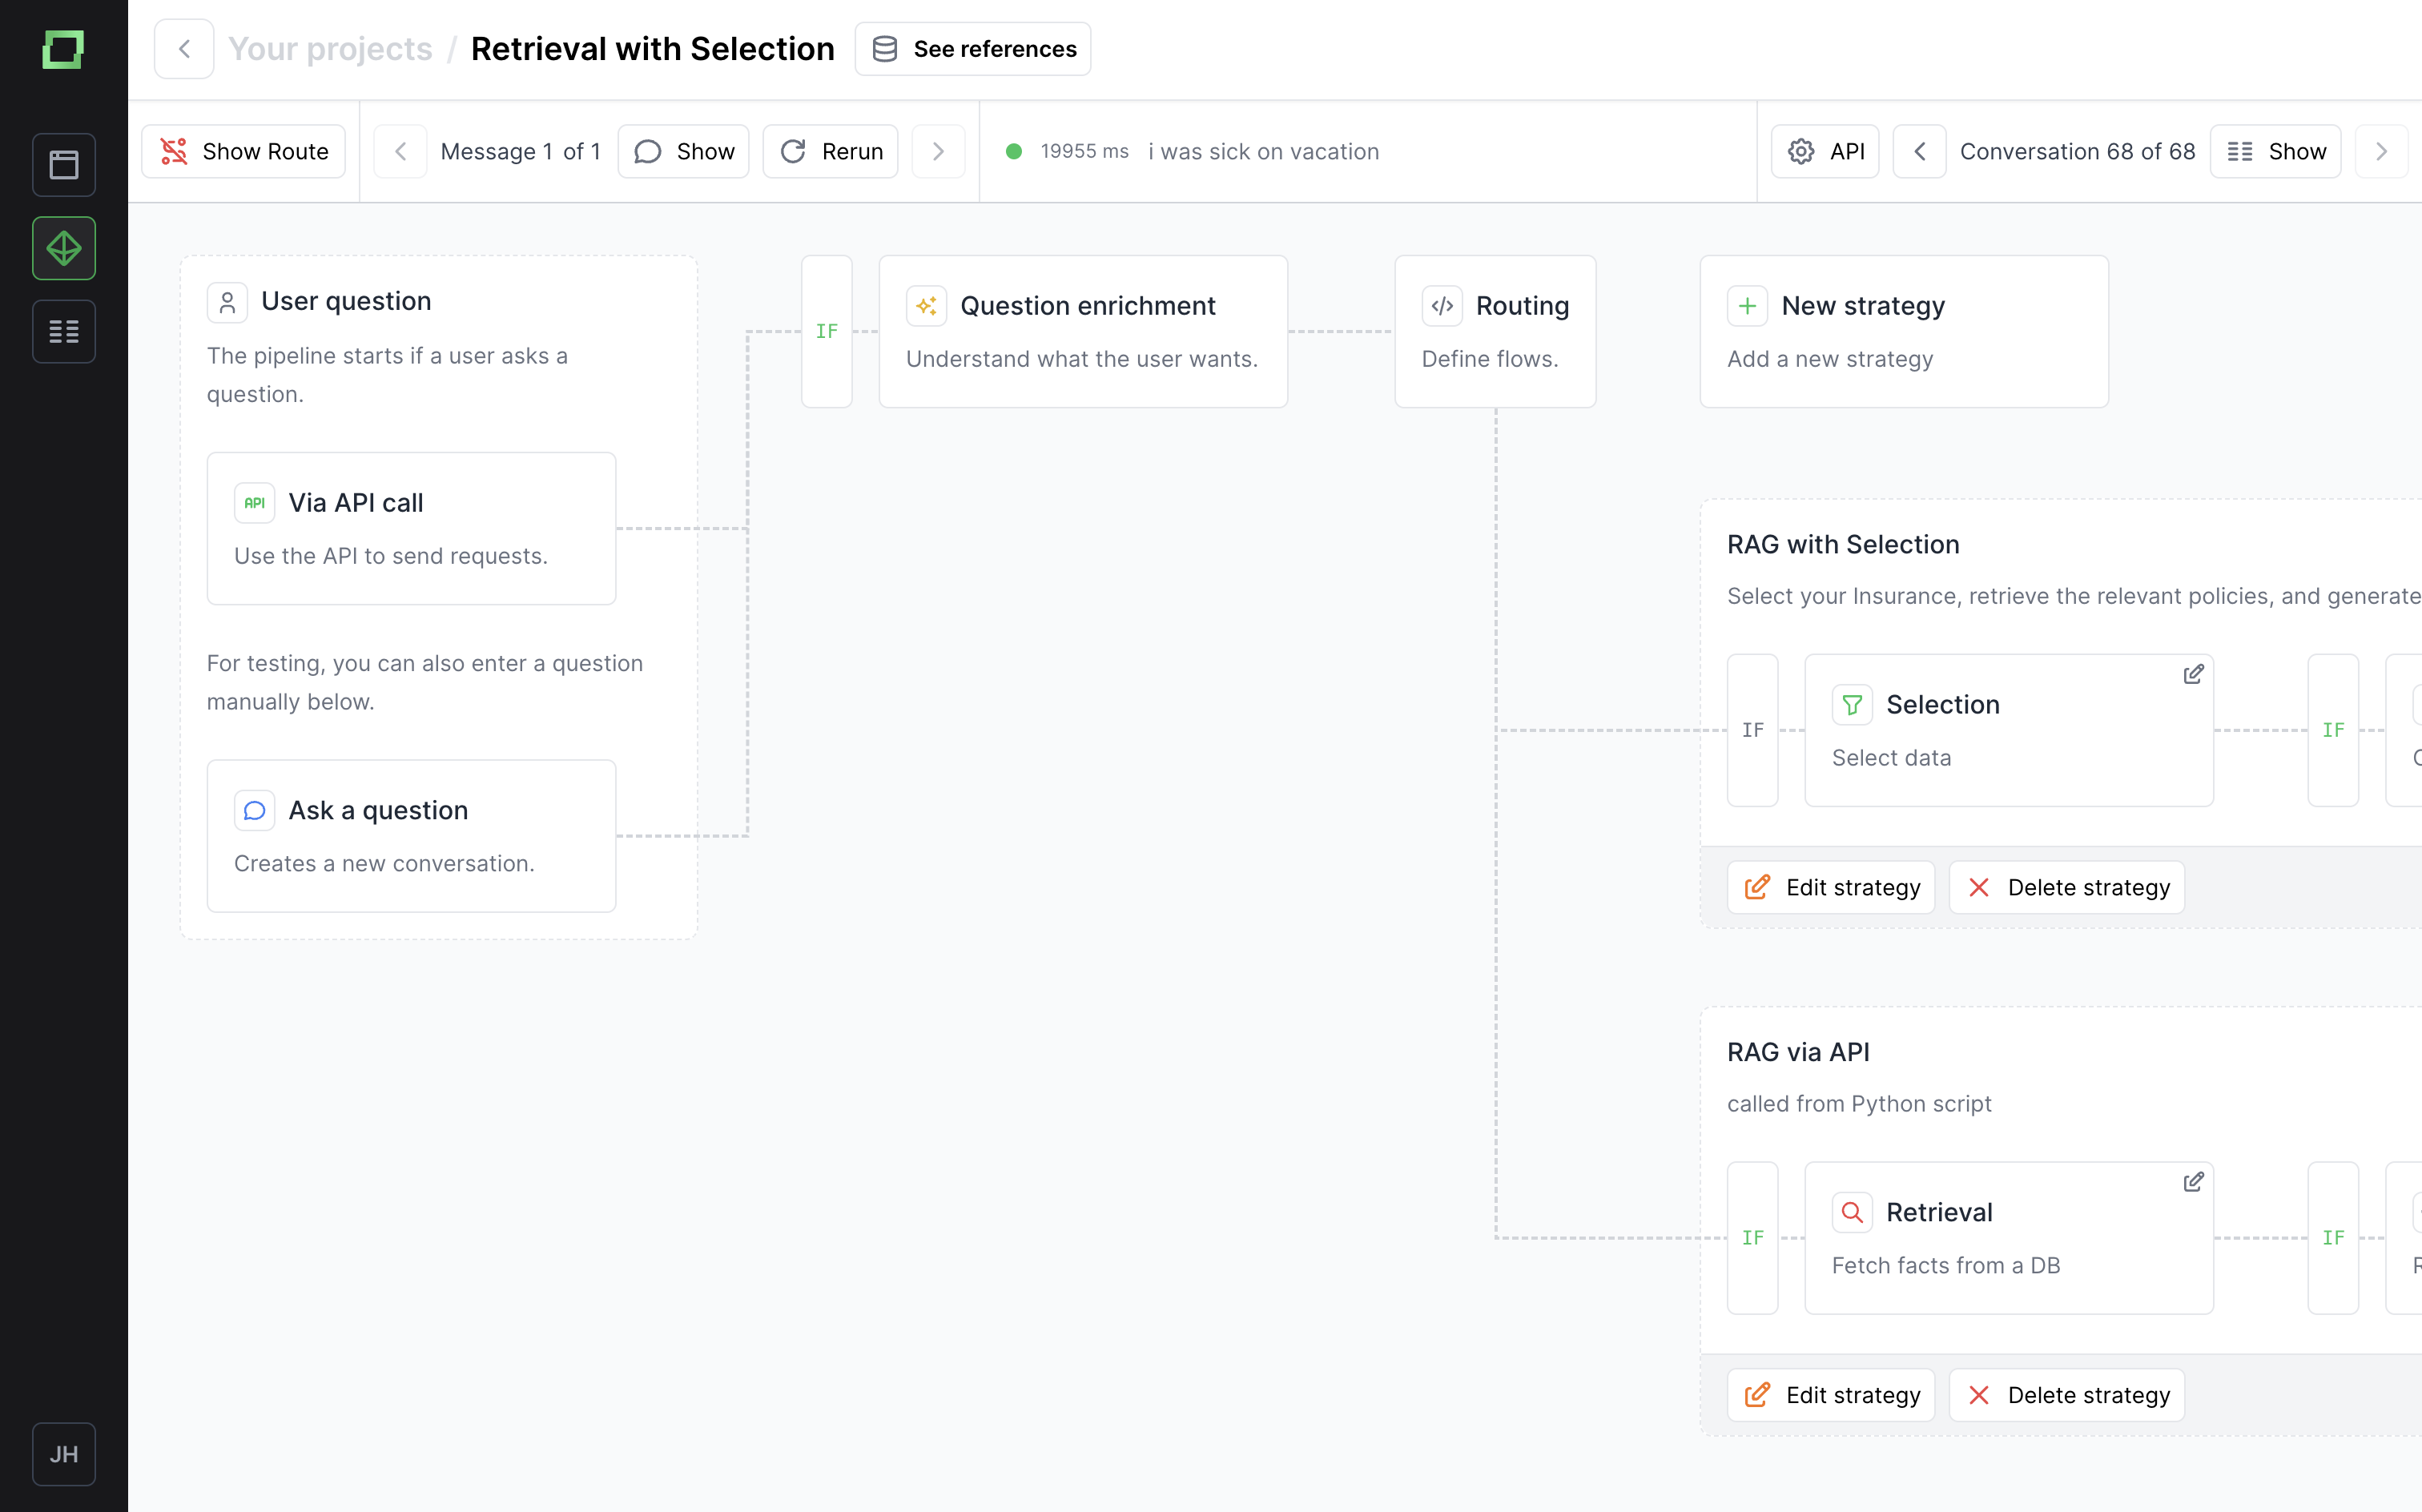Click the 'Retrieval with Selection' project title
The width and height of the screenshot is (2422, 1512).
coord(653,49)
